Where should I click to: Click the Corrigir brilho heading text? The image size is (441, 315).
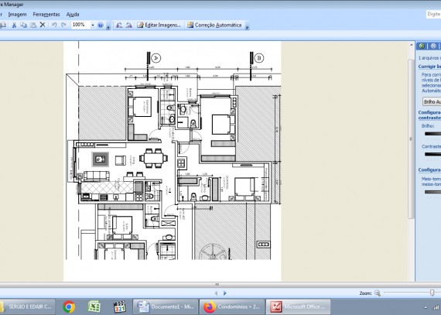click(429, 67)
